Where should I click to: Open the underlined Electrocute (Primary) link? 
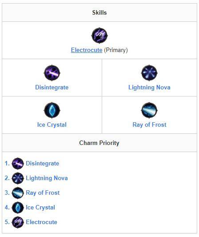pyautogui.click(x=87, y=50)
